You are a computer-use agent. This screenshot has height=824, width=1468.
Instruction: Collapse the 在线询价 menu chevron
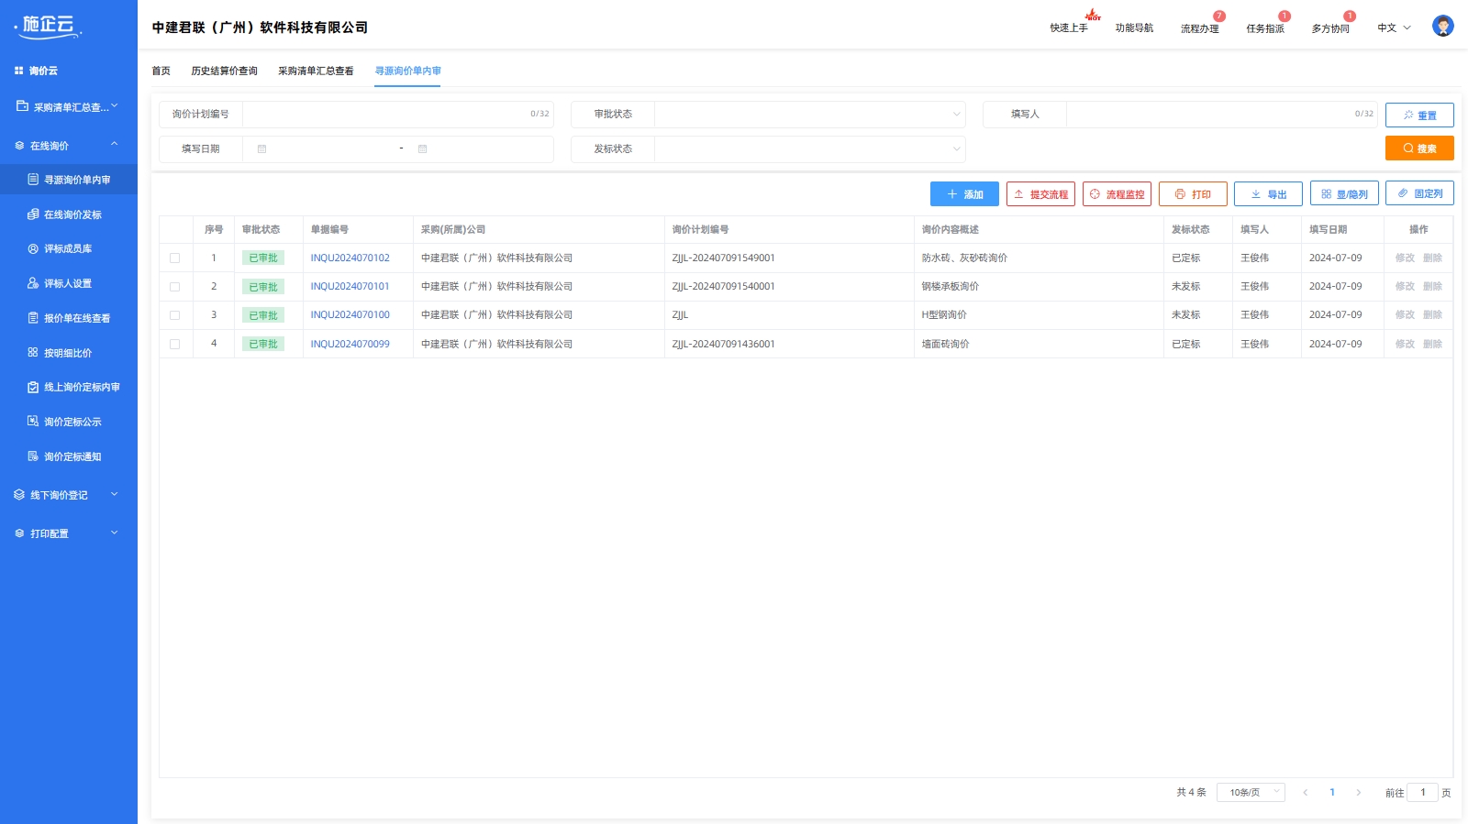(115, 145)
